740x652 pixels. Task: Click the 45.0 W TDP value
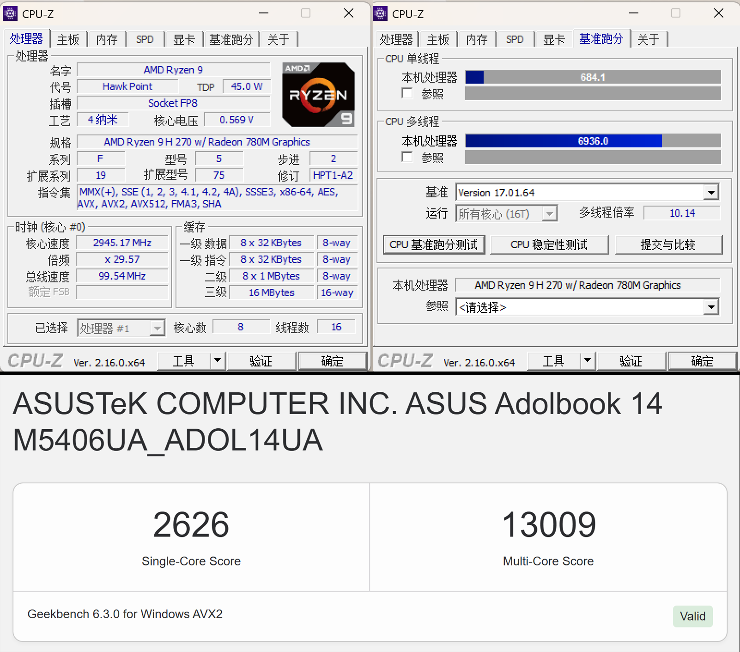pyautogui.click(x=247, y=86)
